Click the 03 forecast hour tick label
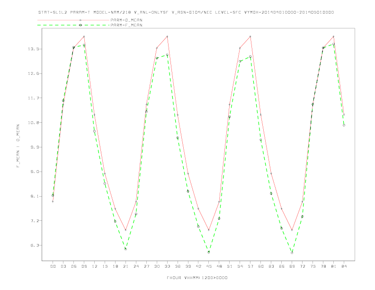Screen dimensions: 375x290 coord(63,266)
